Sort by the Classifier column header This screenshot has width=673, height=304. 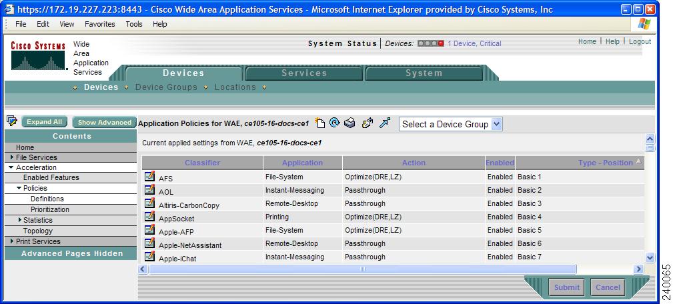[203, 163]
